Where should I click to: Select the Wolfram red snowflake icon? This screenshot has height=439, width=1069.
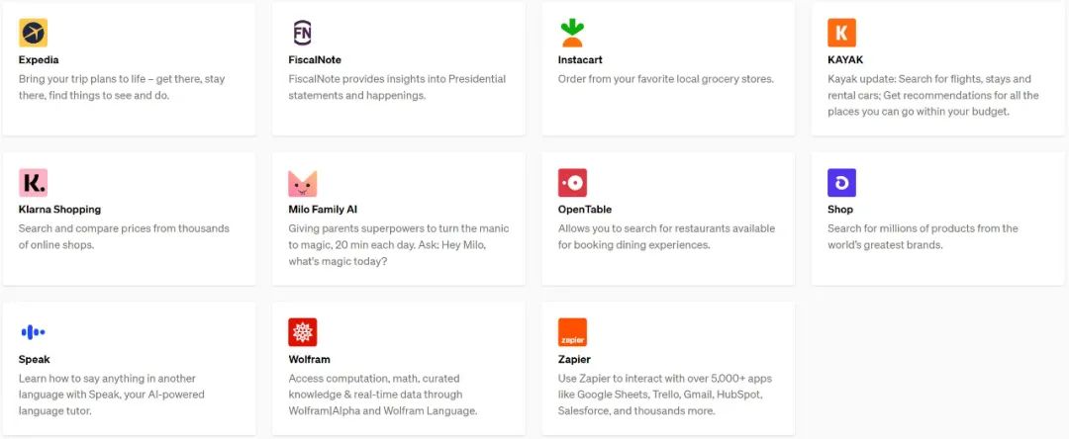[303, 332]
